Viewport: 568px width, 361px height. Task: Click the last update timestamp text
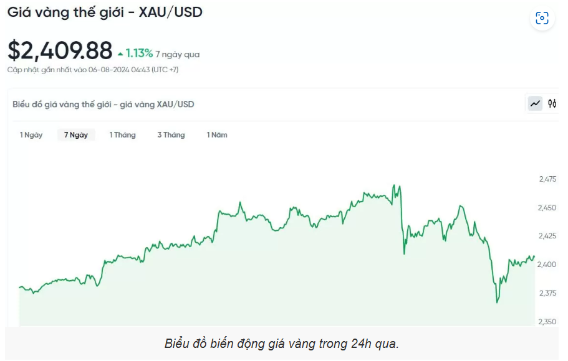[x=93, y=70]
